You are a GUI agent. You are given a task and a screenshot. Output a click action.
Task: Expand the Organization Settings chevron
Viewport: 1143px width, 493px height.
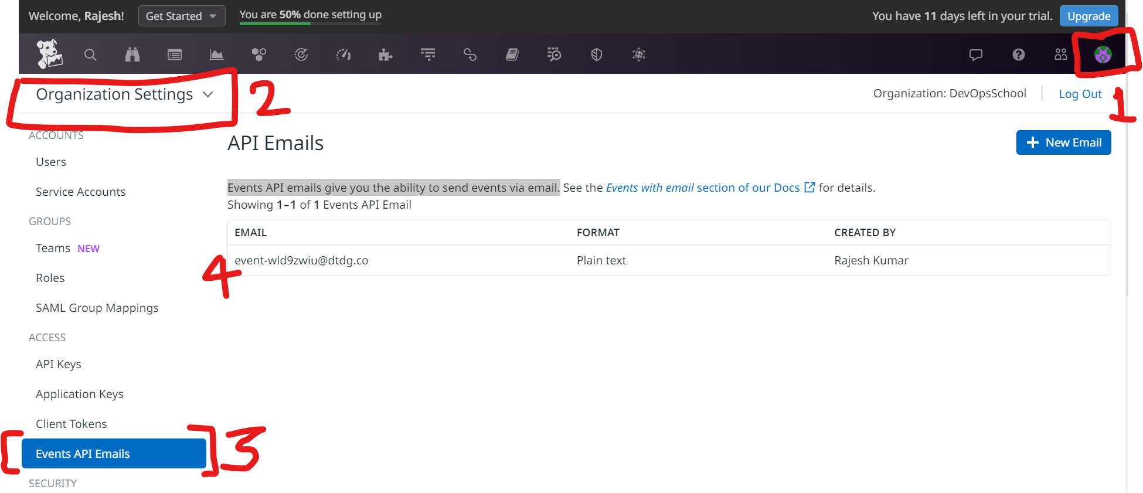pos(207,94)
